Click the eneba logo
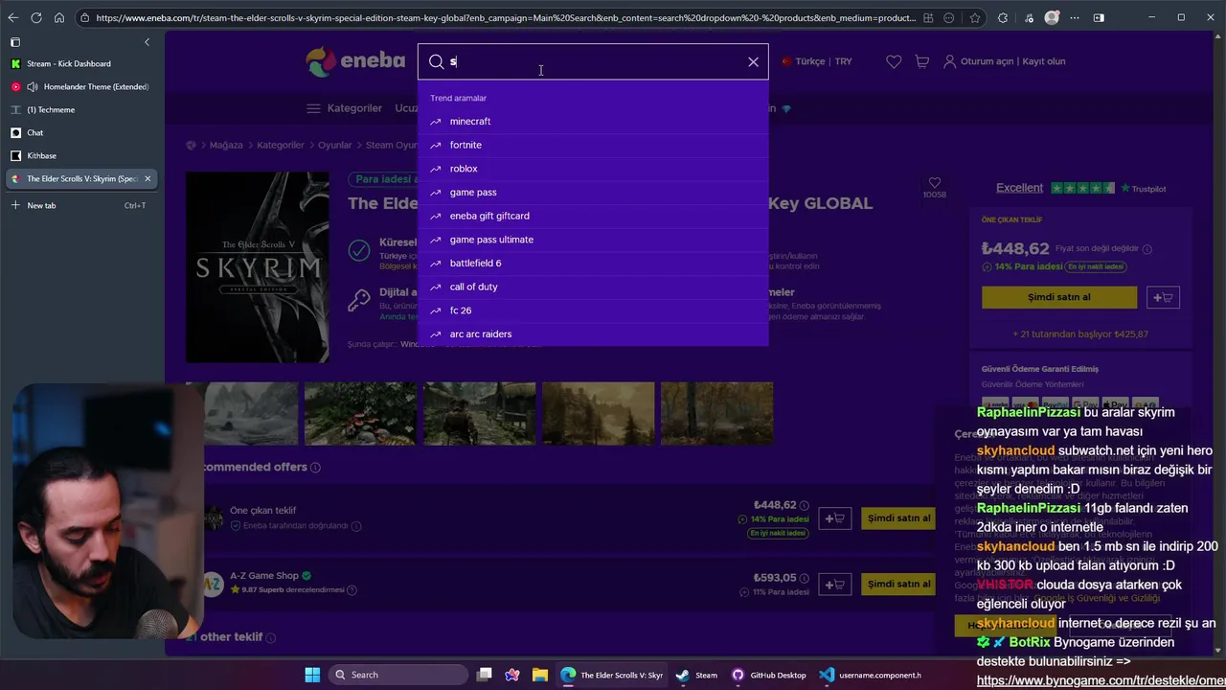 [356, 61]
